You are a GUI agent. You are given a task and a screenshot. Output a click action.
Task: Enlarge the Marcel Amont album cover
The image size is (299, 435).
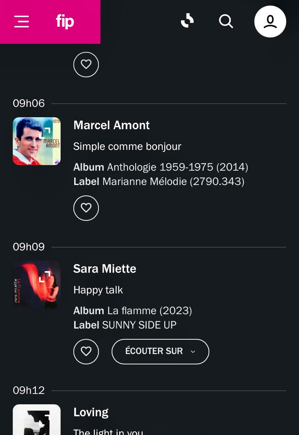coord(37,141)
